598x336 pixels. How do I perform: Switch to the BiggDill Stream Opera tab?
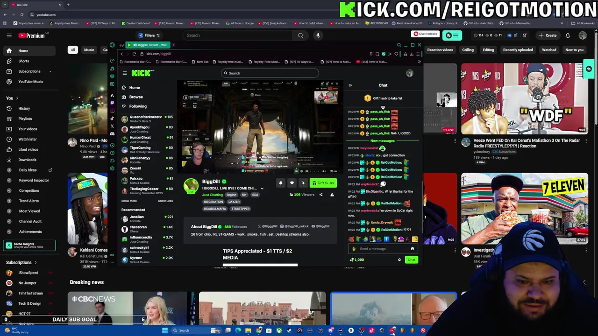[x=148, y=45]
